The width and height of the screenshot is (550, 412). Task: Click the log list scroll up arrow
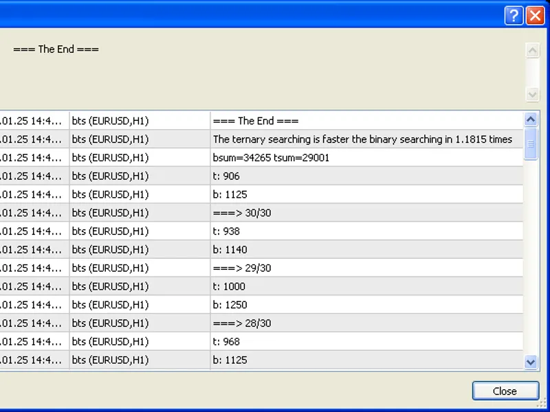(531, 119)
